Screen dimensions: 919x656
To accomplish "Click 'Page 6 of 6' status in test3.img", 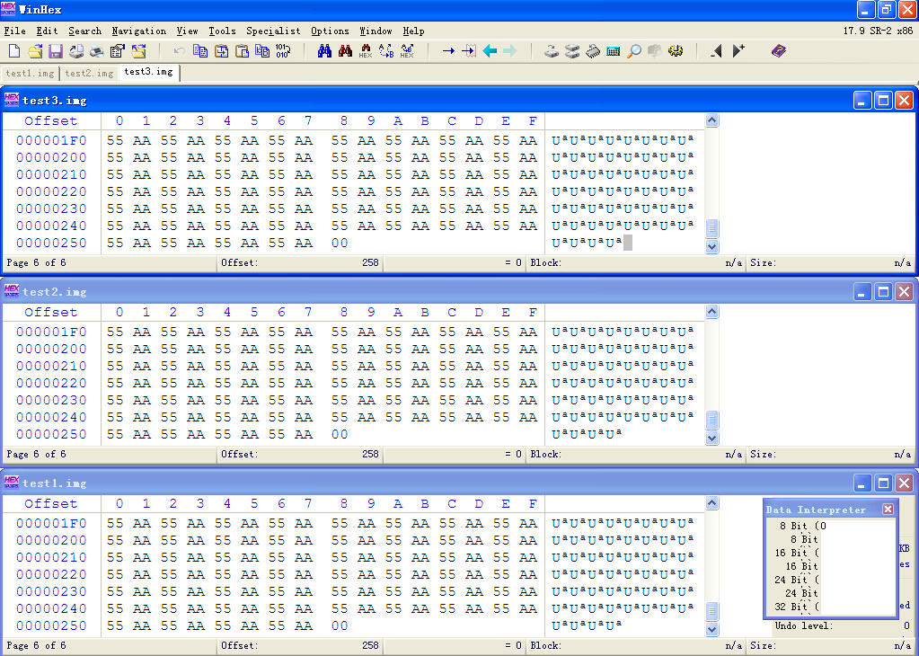I will coord(36,262).
